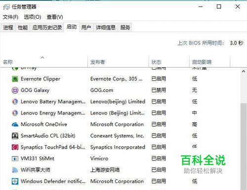
Task: Select the Lenovo Energy Managem... row name
Action: click(x=53, y=113)
